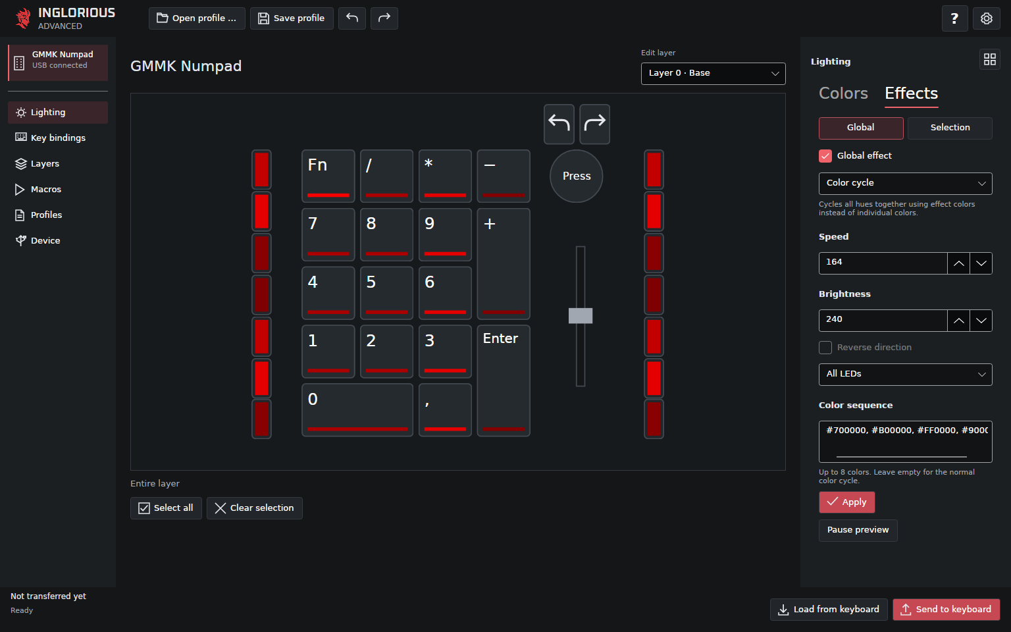Click the Press rotary knob
The height and width of the screenshot is (632, 1011).
(x=577, y=176)
